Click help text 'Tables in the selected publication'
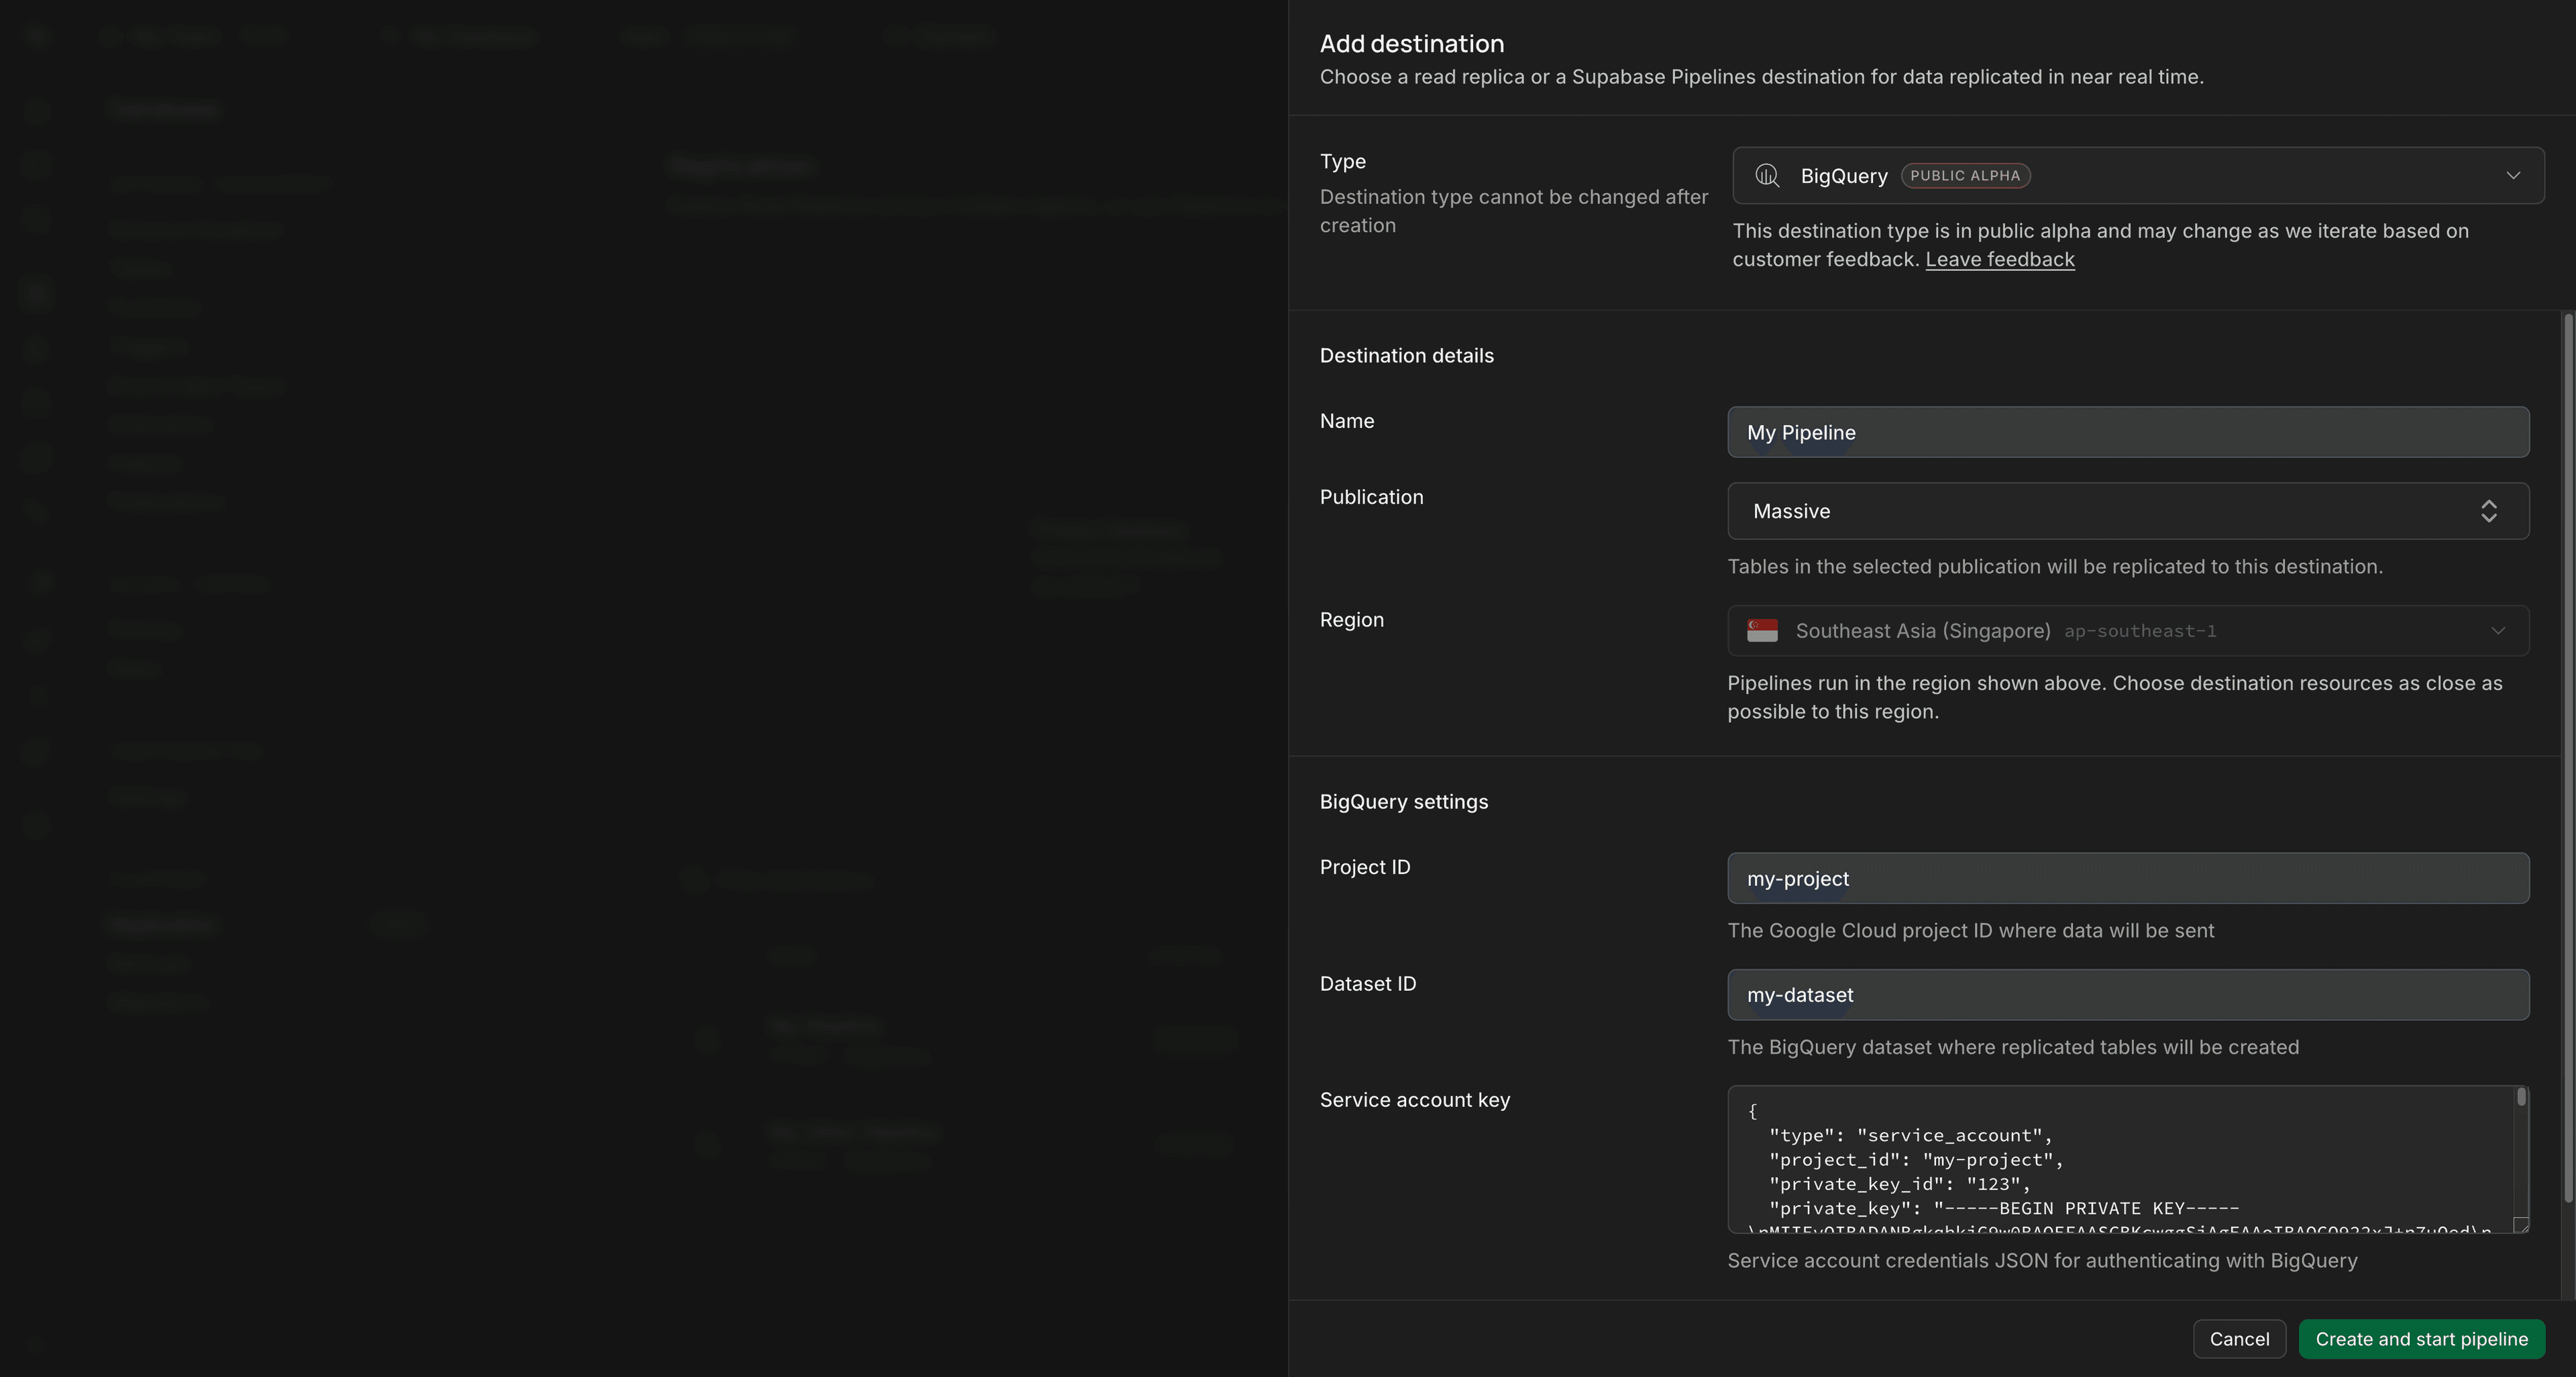This screenshot has height=1377, width=2576. [x=2054, y=567]
